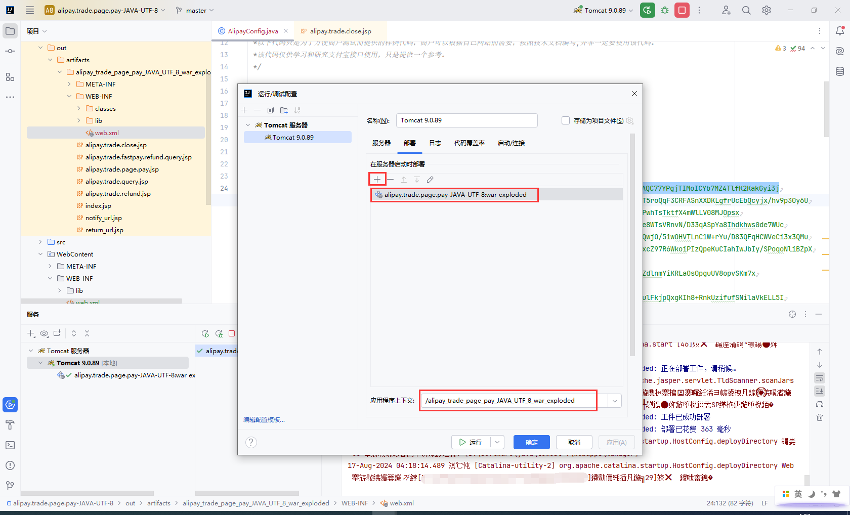Open Edit configuration templates link
Image resolution: width=850 pixels, height=515 pixels.
tap(264, 420)
